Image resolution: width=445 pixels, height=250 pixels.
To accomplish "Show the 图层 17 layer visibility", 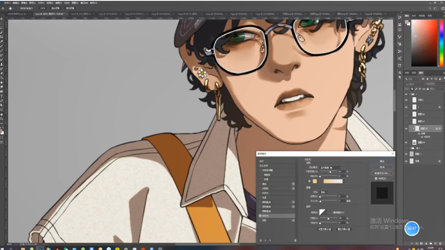I will pyautogui.click(x=406, y=121).
